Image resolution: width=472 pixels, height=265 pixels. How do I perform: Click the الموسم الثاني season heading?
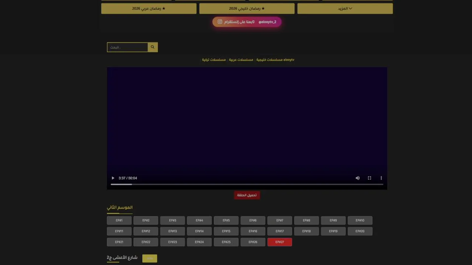pyautogui.click(x=119, y=207)
